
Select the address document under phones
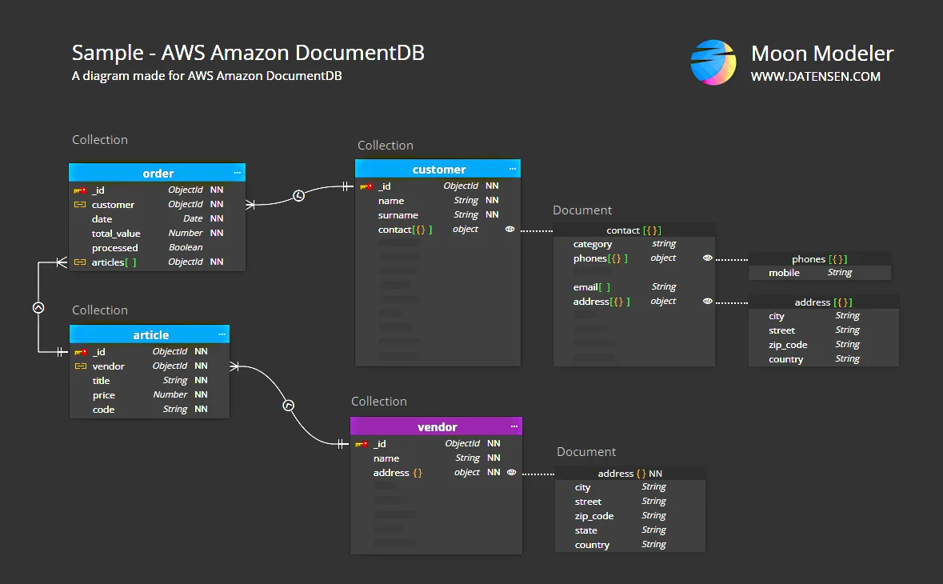pos(823,302)
